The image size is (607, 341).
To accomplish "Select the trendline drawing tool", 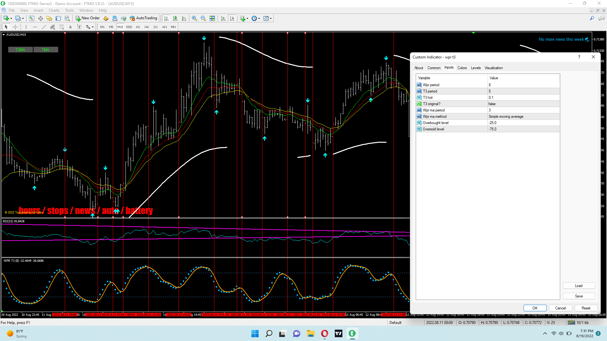I will click(44, 27).
